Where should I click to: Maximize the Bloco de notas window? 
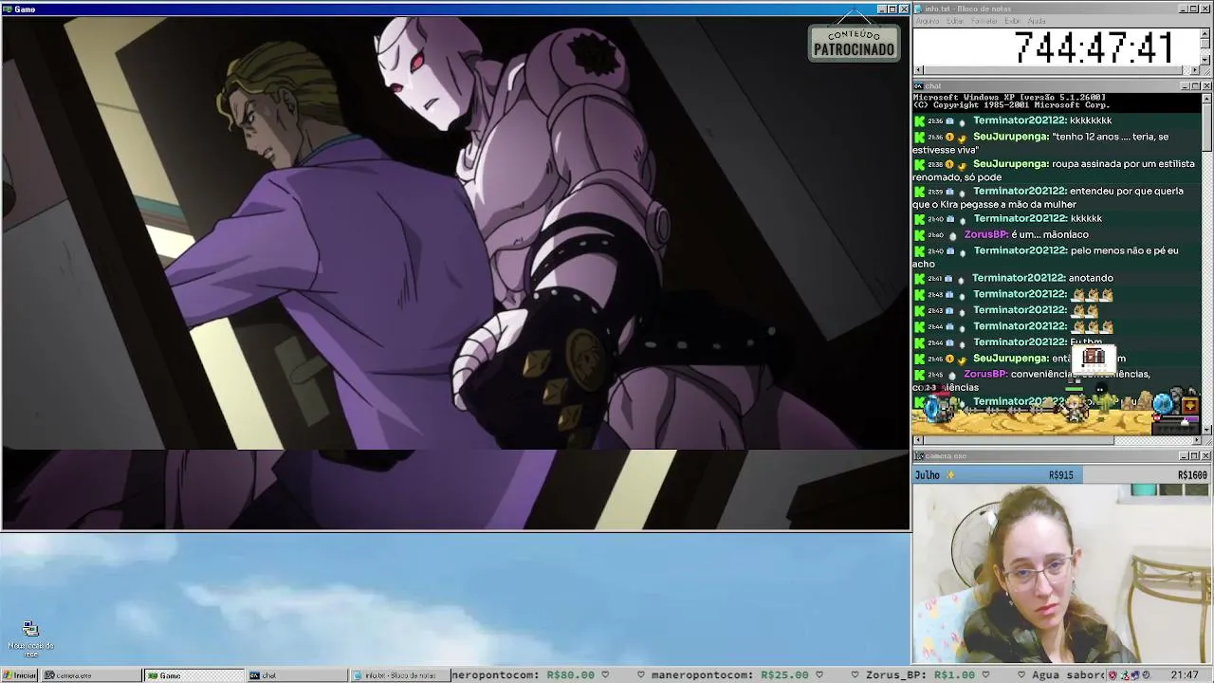pos(1195,9)
